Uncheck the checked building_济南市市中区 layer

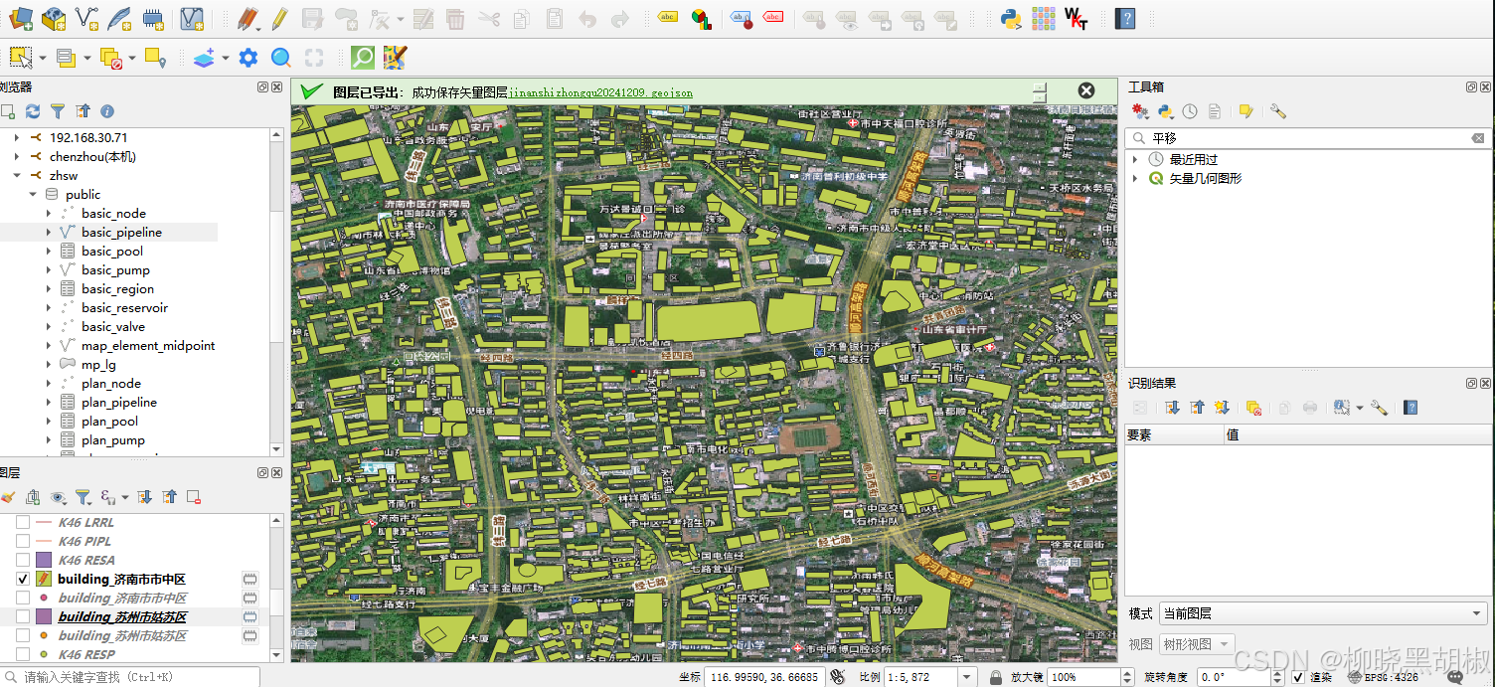pyautogui.click(x=23, y=579)
